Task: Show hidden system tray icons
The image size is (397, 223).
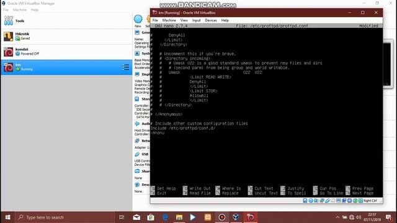Action: pyautogui.click(x=337, y=217)
